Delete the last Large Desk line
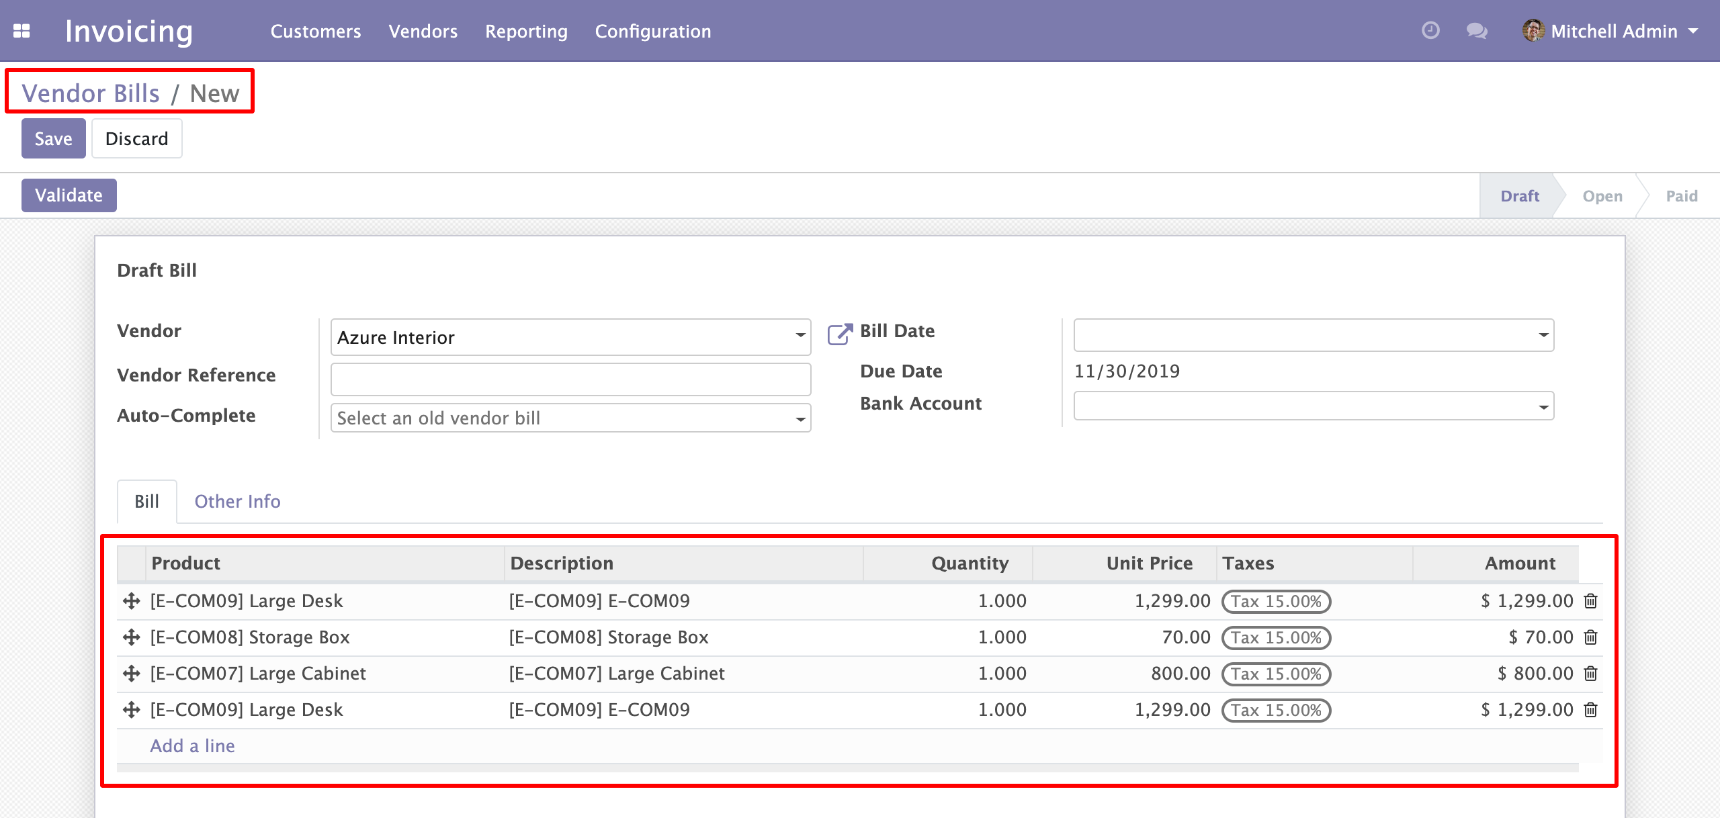The image size is (1720, 818). [x=1590, y=710]
